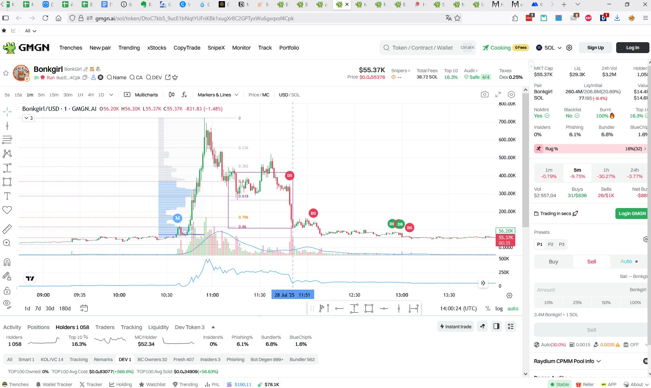
Task: Click the DS marker on chart peak
Action: coord(290,176)
